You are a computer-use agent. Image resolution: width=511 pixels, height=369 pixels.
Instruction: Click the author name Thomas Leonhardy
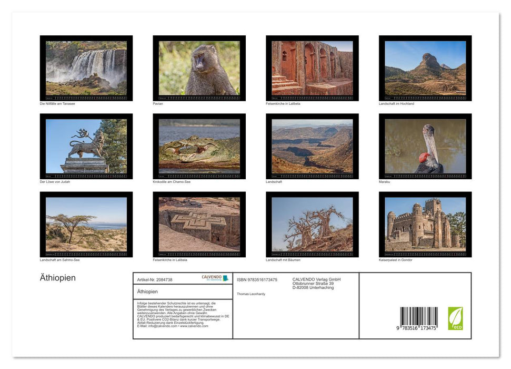point(251,294)
